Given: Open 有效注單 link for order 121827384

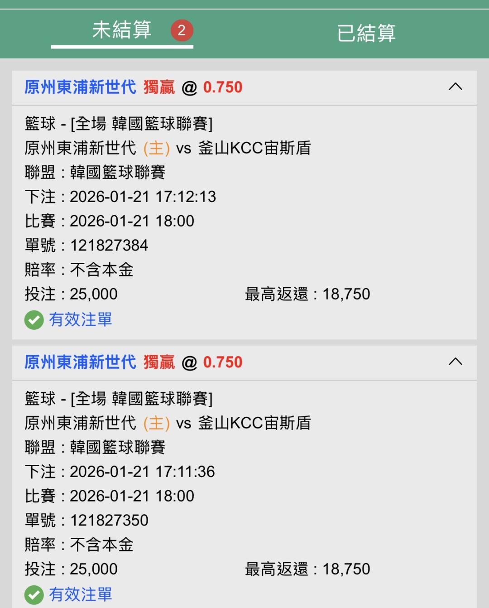Looking at the screenshot, I should (x=80, y=319).
